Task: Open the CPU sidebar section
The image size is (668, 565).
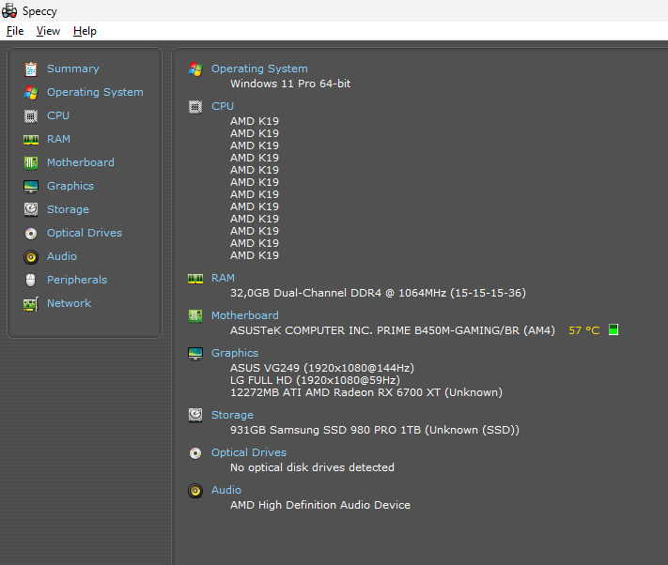Action: (58, 115)
